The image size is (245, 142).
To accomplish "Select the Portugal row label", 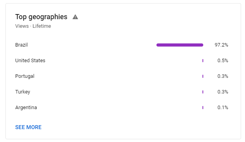I will [x=25, y=76].
